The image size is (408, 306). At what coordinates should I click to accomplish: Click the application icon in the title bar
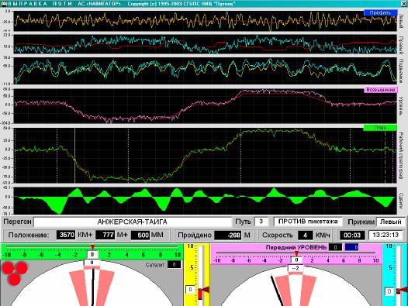point(4,4)
